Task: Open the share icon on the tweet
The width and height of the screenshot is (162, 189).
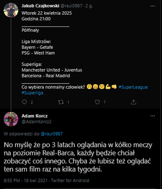Action: tap(133, 102)
